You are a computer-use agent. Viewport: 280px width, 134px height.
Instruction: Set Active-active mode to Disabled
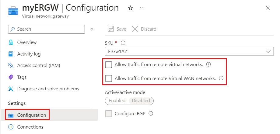click(141, 101)
